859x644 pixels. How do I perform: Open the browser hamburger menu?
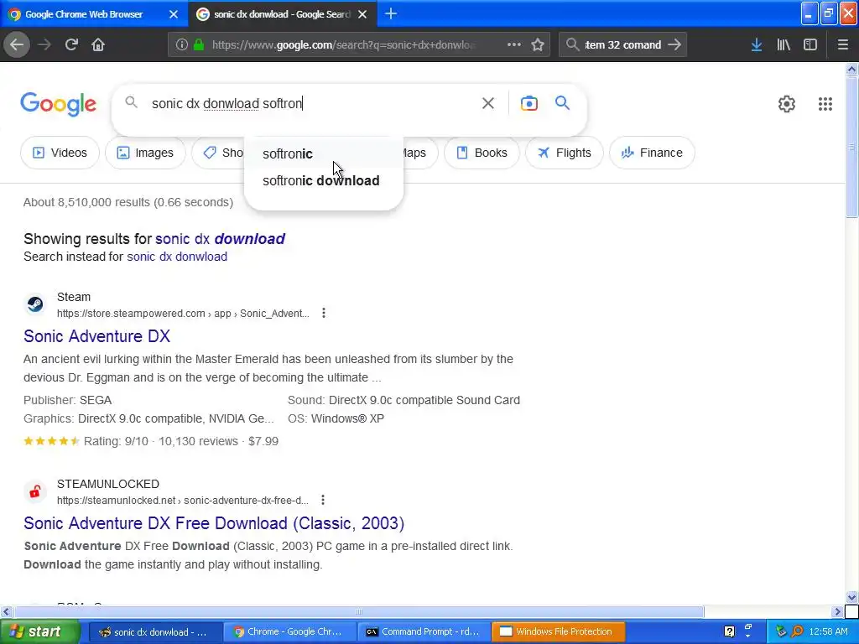(x=842, y=45)
